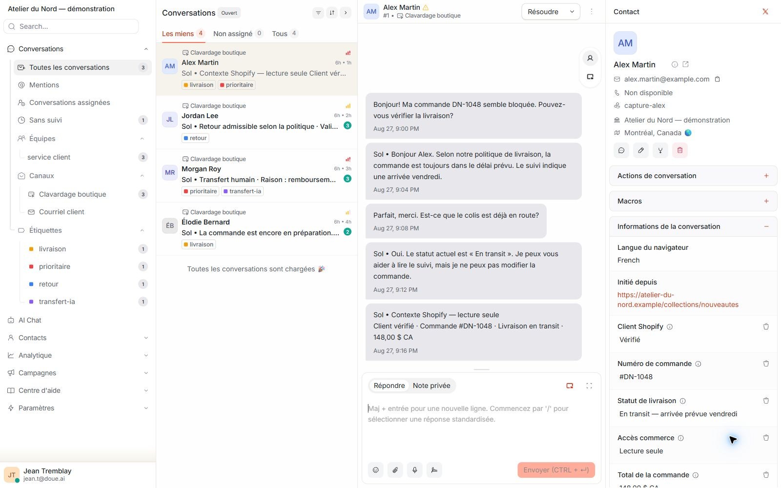781x488 pixels.
Task: Switch to the Non assigné tab
Action: [x=238, y=34]
